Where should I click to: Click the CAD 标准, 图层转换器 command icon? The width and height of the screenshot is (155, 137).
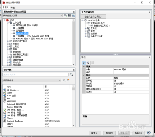pyautogui.click(x=5, y=115)
